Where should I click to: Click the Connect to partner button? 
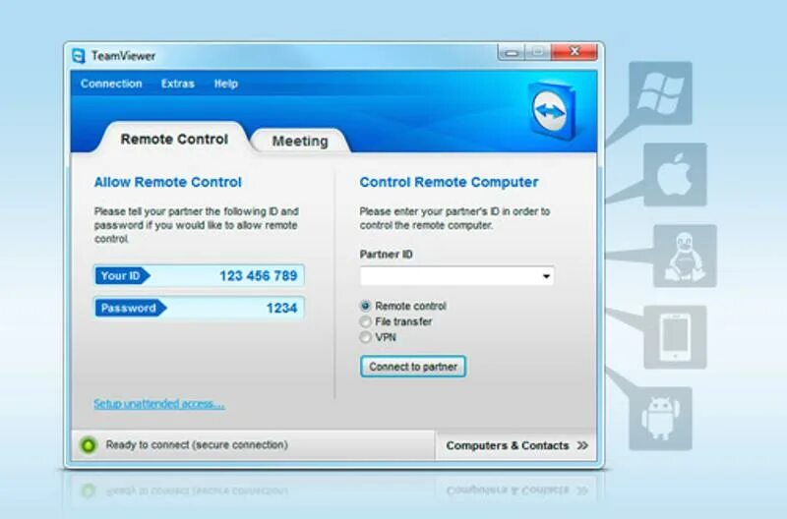(x=413, y=367)
